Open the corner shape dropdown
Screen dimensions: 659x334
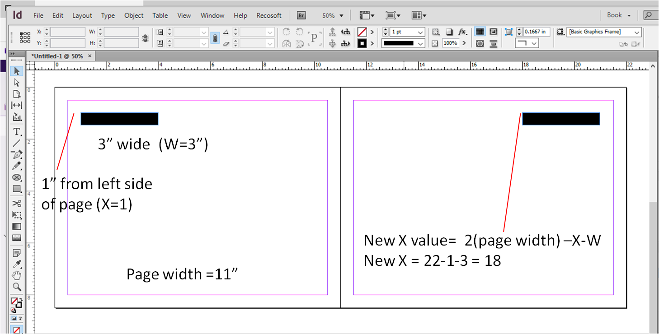(527, 43)
